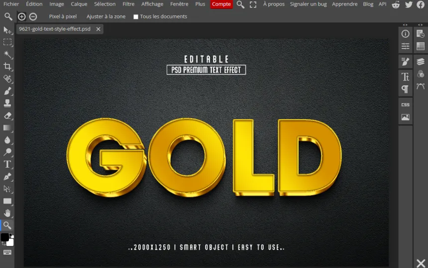
Task: Open the Édition menu
Action: tap(34, 4)
